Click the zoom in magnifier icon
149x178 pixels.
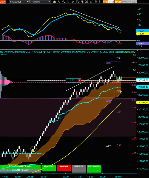pyautogui.click(x=64, y=2)
